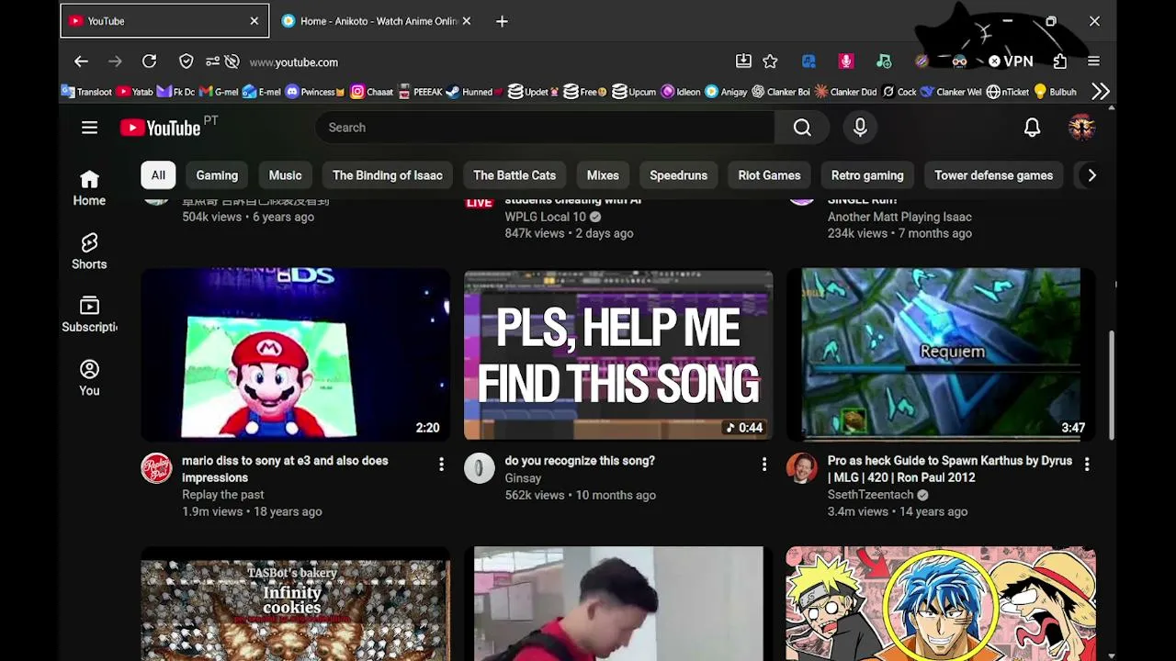The image size is (1176, 661).
Task: Click the VPN button in the toolbar
Action: pos(1011,62)
